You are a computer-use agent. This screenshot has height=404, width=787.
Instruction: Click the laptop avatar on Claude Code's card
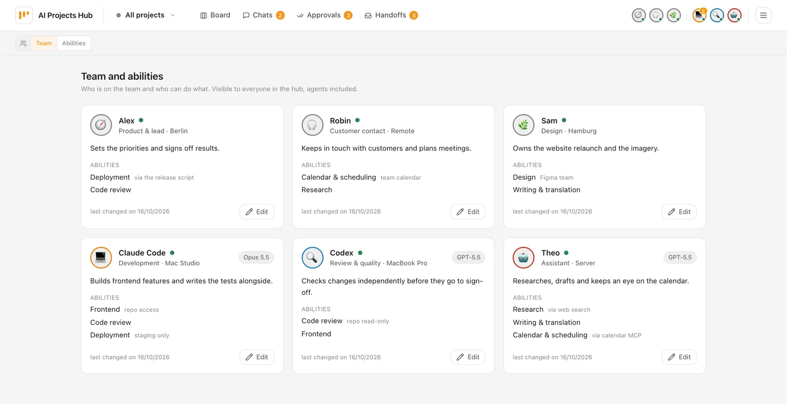101,258
